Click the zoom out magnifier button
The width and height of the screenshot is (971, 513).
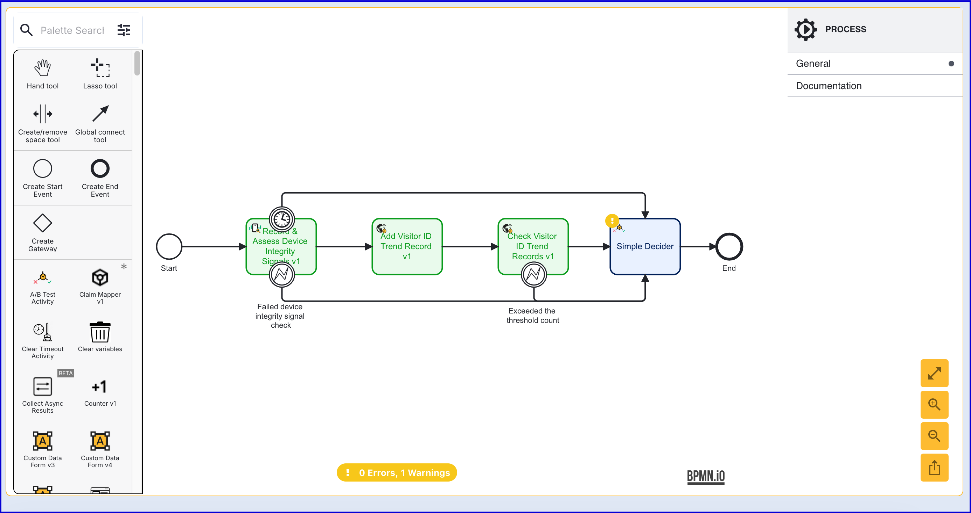pos(934,436)
